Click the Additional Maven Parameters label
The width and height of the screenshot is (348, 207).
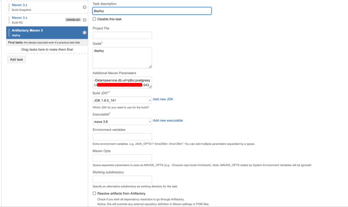[x=114, y=73]
